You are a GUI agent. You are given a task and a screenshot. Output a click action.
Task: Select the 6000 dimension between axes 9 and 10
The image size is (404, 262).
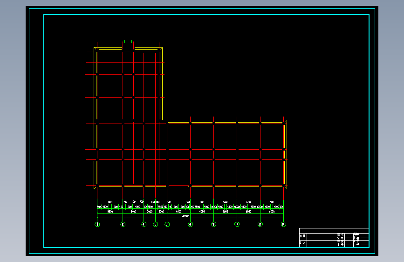point(225,212)
